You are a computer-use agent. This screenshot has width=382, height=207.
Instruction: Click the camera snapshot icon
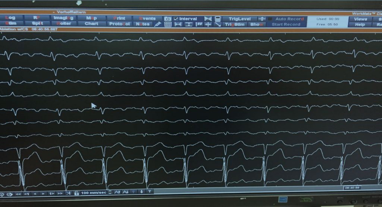point(167,19)
